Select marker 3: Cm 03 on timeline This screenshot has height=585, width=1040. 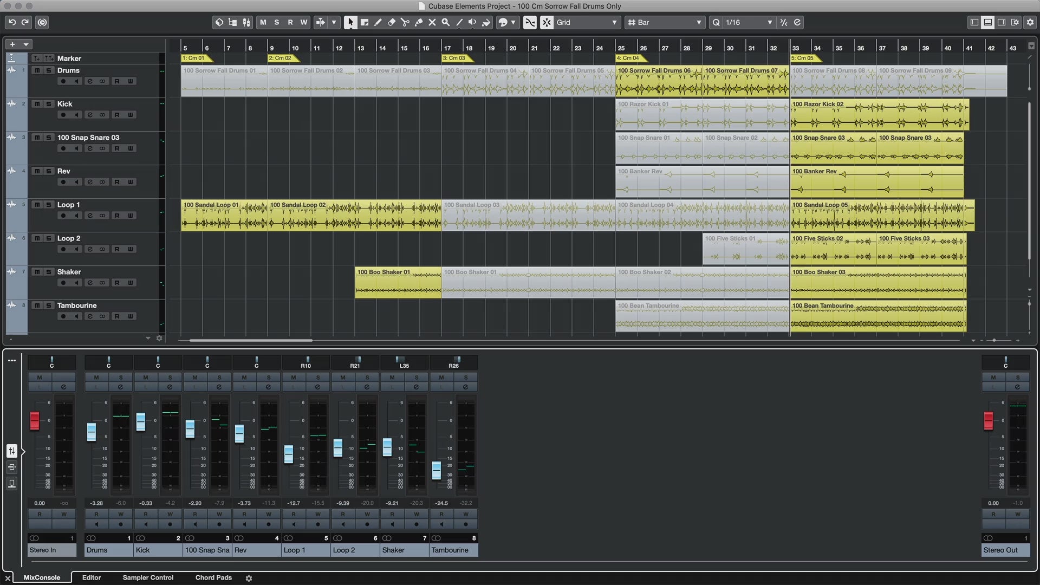coord(457,58)
